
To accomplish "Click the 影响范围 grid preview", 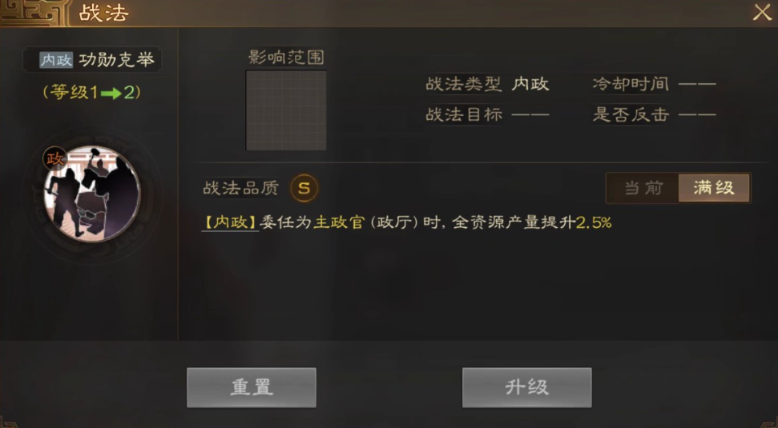I will (x=286, y=110).
